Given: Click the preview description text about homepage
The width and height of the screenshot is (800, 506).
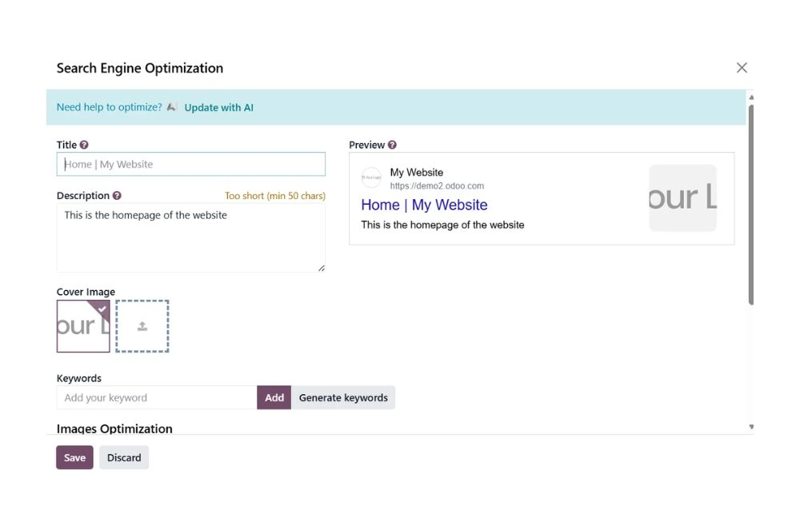Looking at the screenshot, I should pyautogui.click(x=442, y=225).
